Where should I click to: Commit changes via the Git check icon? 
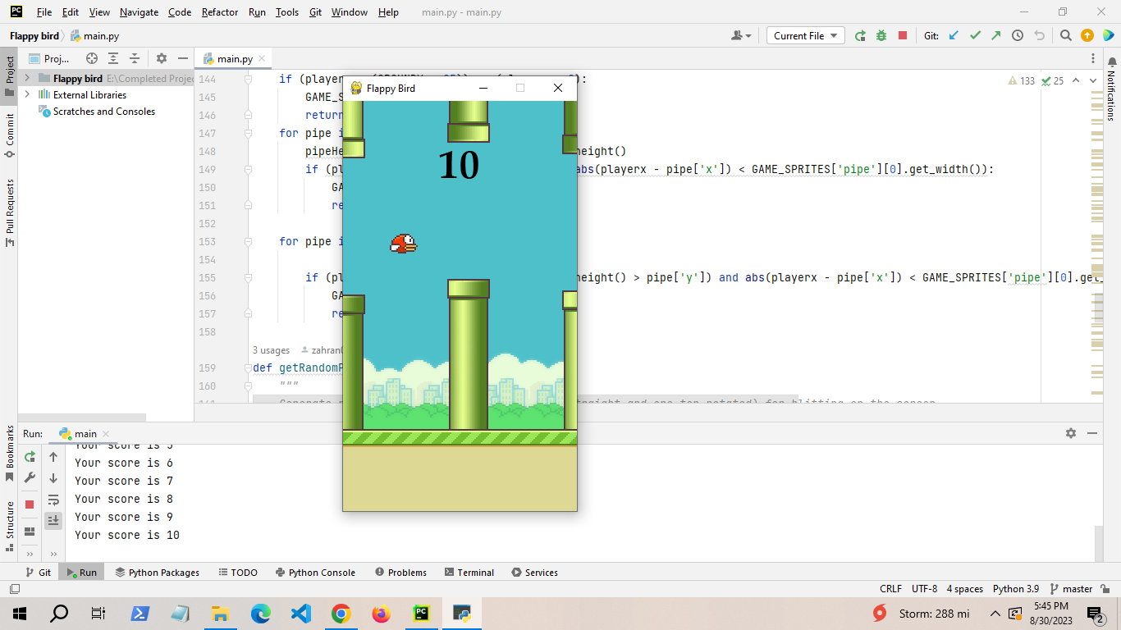[974, 35]
